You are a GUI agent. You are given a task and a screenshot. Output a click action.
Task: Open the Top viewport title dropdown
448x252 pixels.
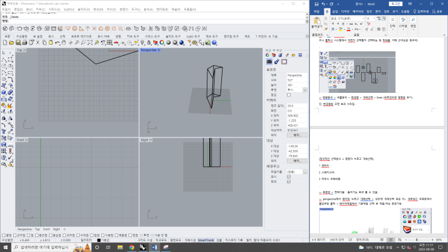click(x=21, y=50)
